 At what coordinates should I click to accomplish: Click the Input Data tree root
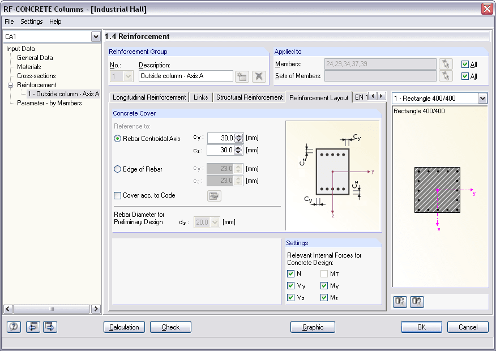tap(20, 49)
